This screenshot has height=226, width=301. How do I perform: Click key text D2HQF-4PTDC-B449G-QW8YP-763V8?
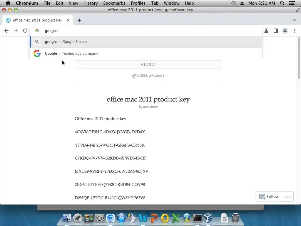coord(110,198)
